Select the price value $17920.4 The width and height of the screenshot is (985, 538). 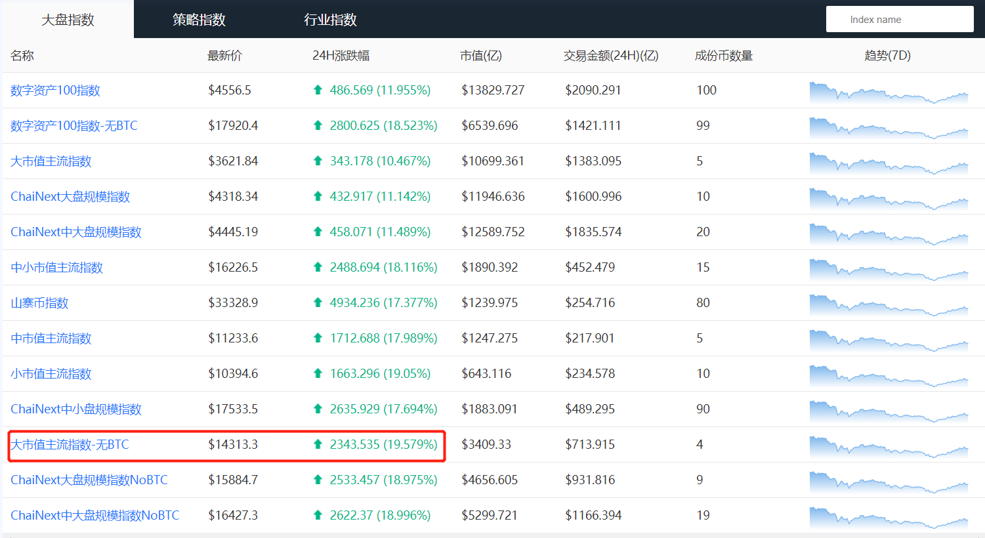click(233, 126)
